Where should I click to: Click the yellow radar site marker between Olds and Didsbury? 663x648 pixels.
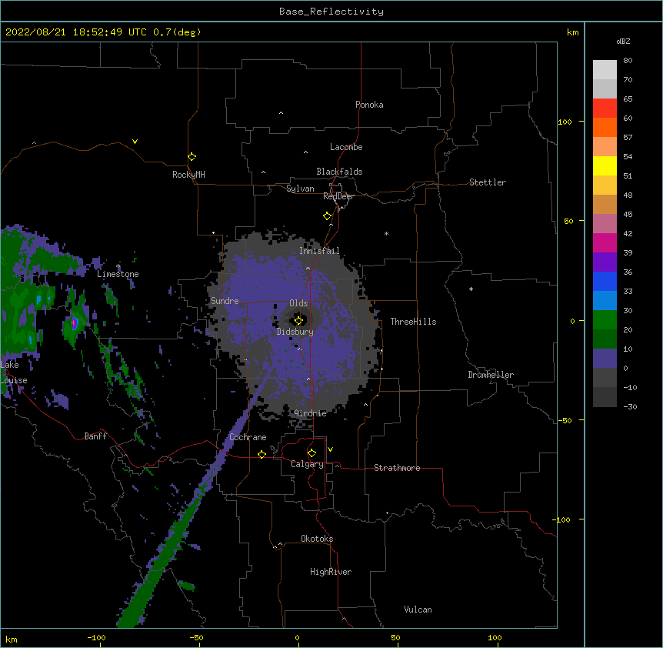tap(298, 320)
